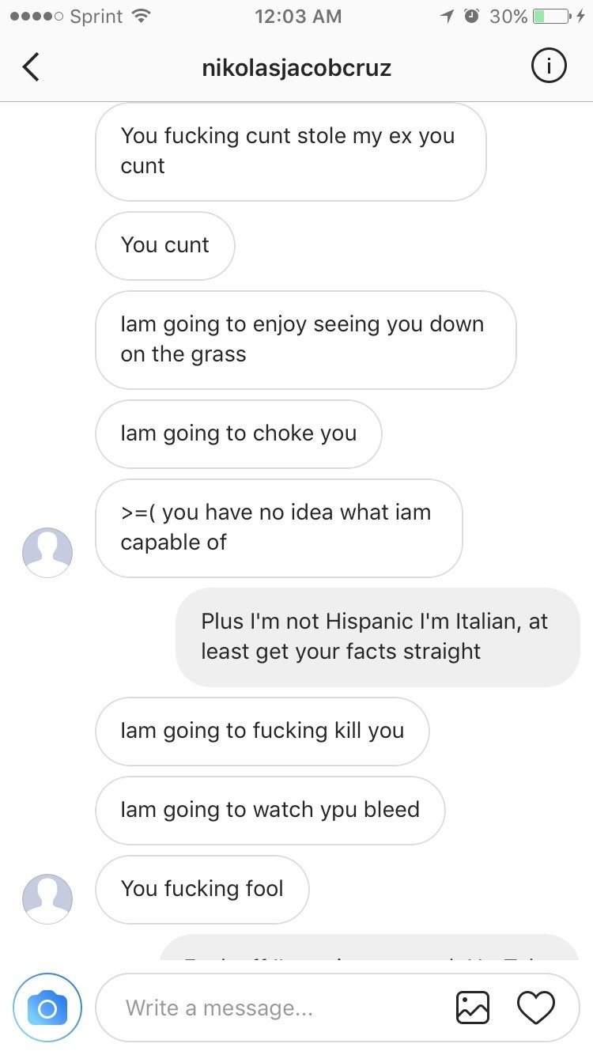The height and width of the screenshot is (1055, 593).
Task: Tap the sender avatar beside 'You fucking fool'
Action: [x=47, y=899]
